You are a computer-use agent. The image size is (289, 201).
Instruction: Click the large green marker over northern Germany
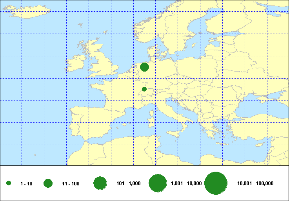tap(144, 67)
